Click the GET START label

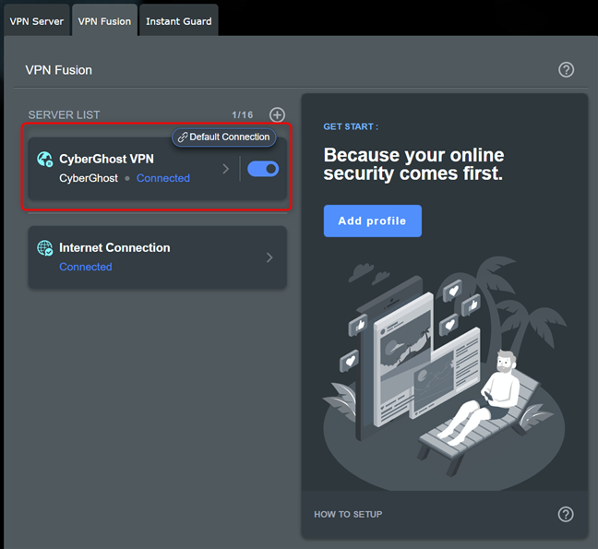[351, 126]
